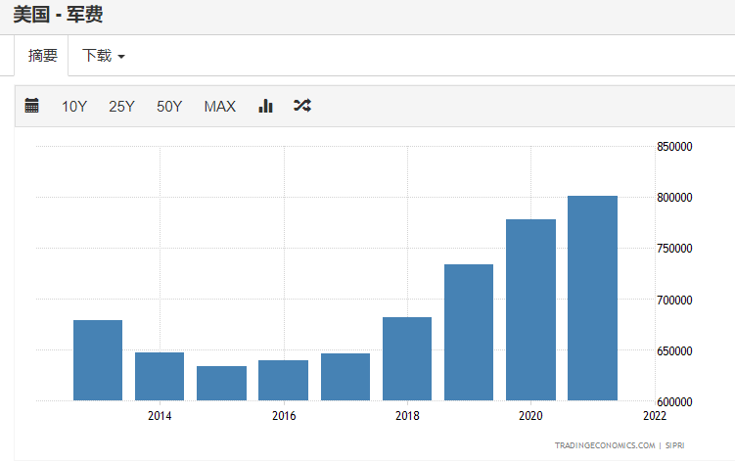Click the leftmost bar for 2013
The height and width of the screenshot is (464, 735).
coord(98,360)
